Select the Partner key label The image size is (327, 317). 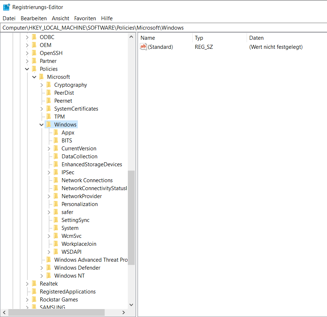coord(48,61)
